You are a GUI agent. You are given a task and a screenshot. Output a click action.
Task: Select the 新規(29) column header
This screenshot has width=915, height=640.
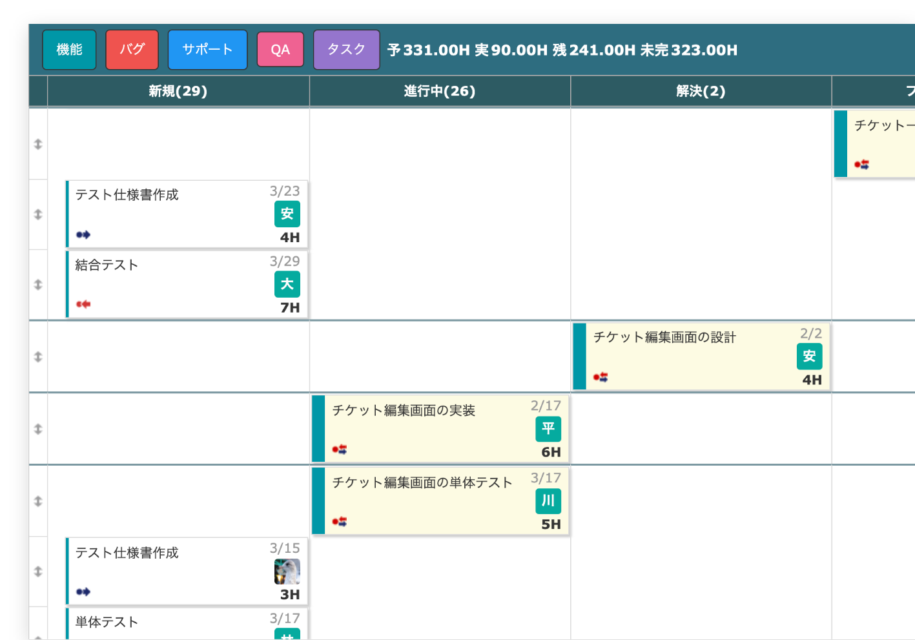point(178,91)
